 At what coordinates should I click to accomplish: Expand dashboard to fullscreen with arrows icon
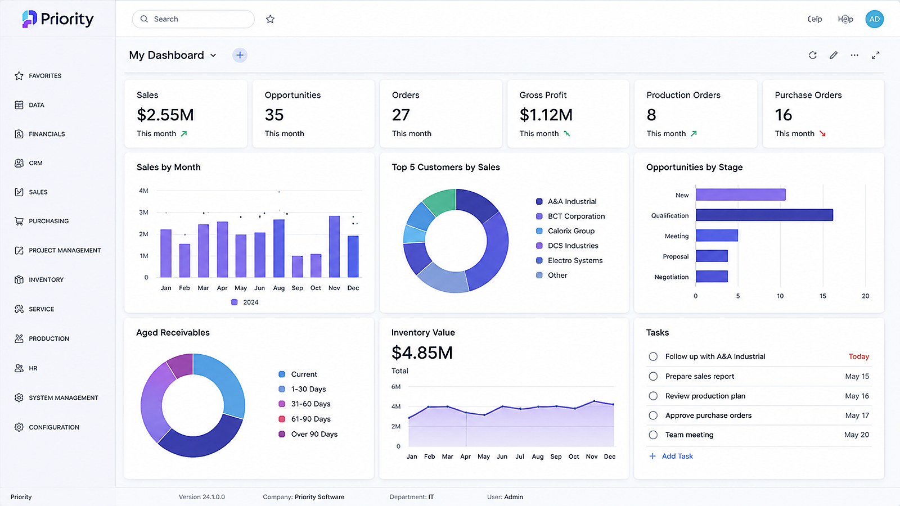[x=875, y=55]
